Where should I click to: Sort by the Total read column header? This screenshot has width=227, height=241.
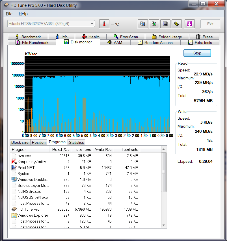82,149
